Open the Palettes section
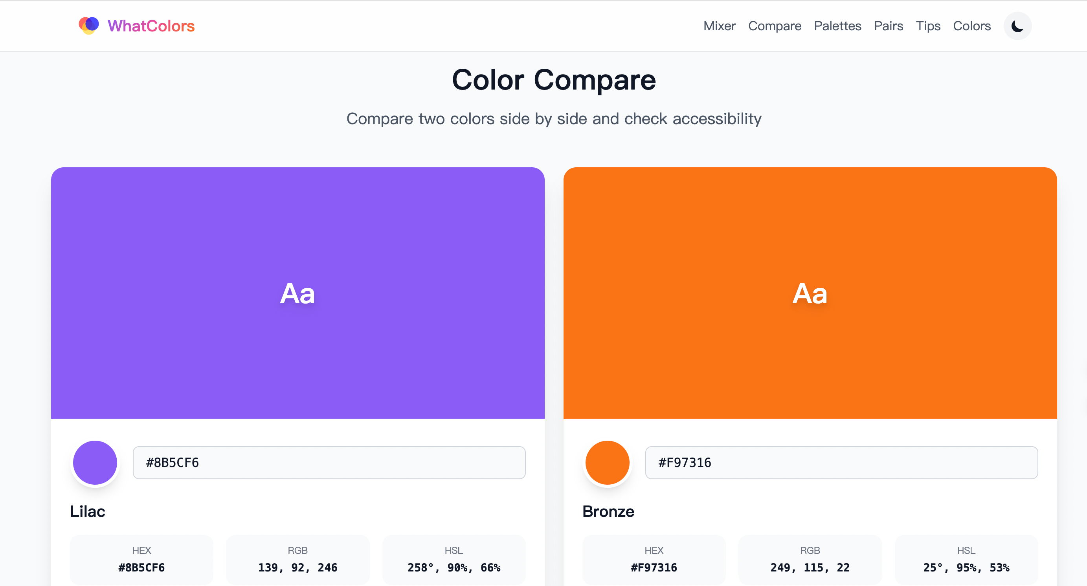 [x=837, y=26]
